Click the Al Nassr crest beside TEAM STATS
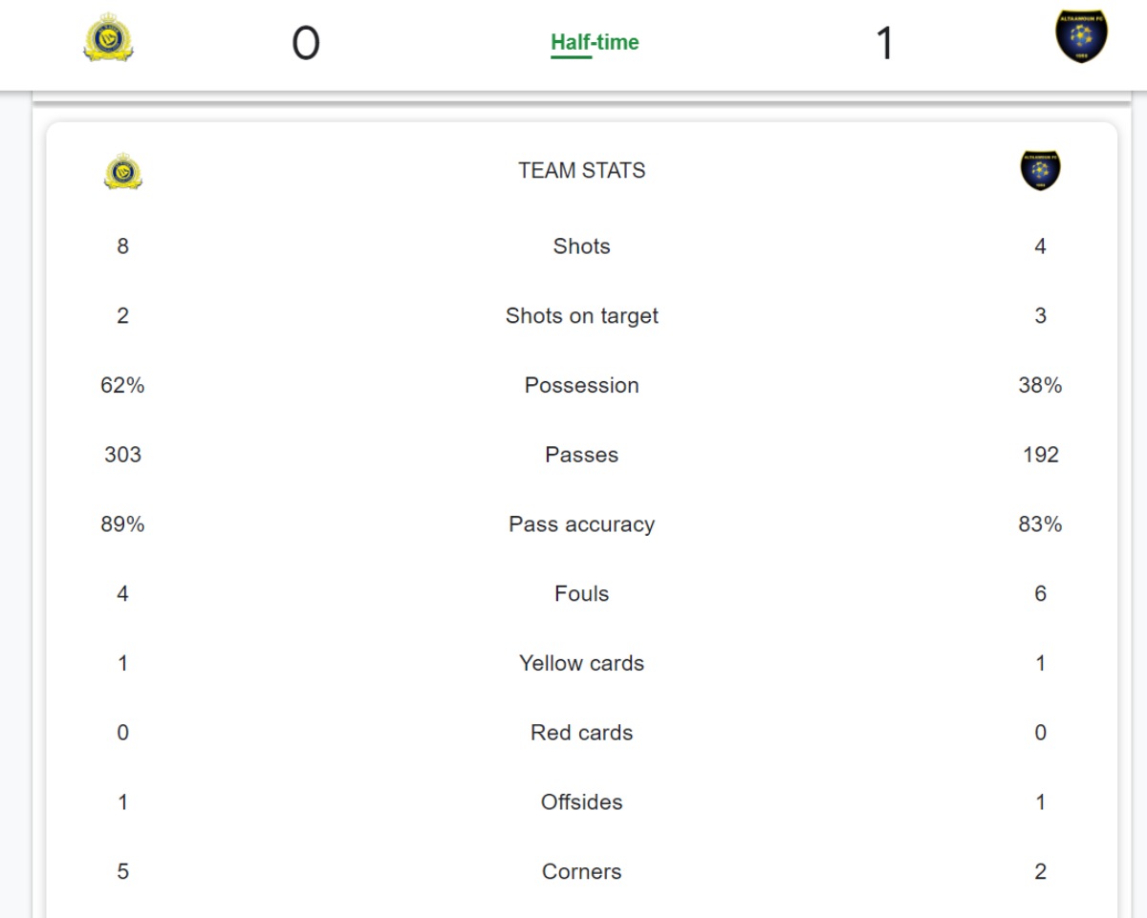Image resolution: width=1147 pixels, height=918 pixels. pyautogui.click(x=123, y=172)
